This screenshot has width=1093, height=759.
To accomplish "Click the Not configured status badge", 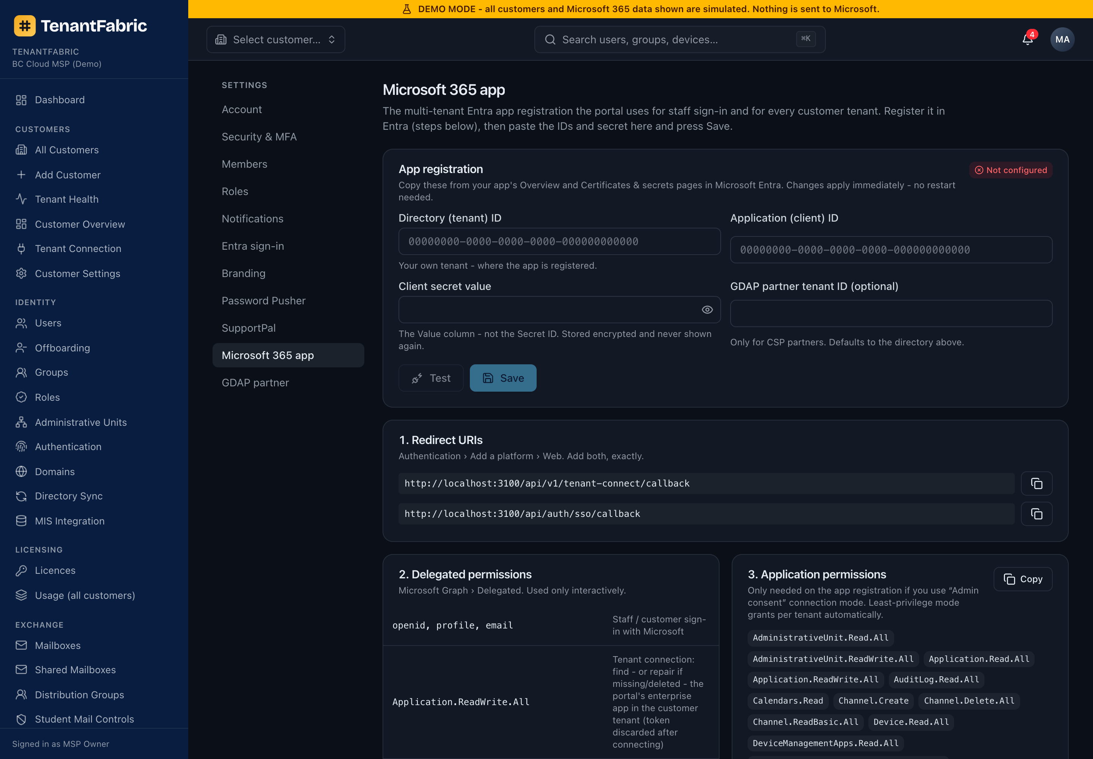I will click(1011, 170).
